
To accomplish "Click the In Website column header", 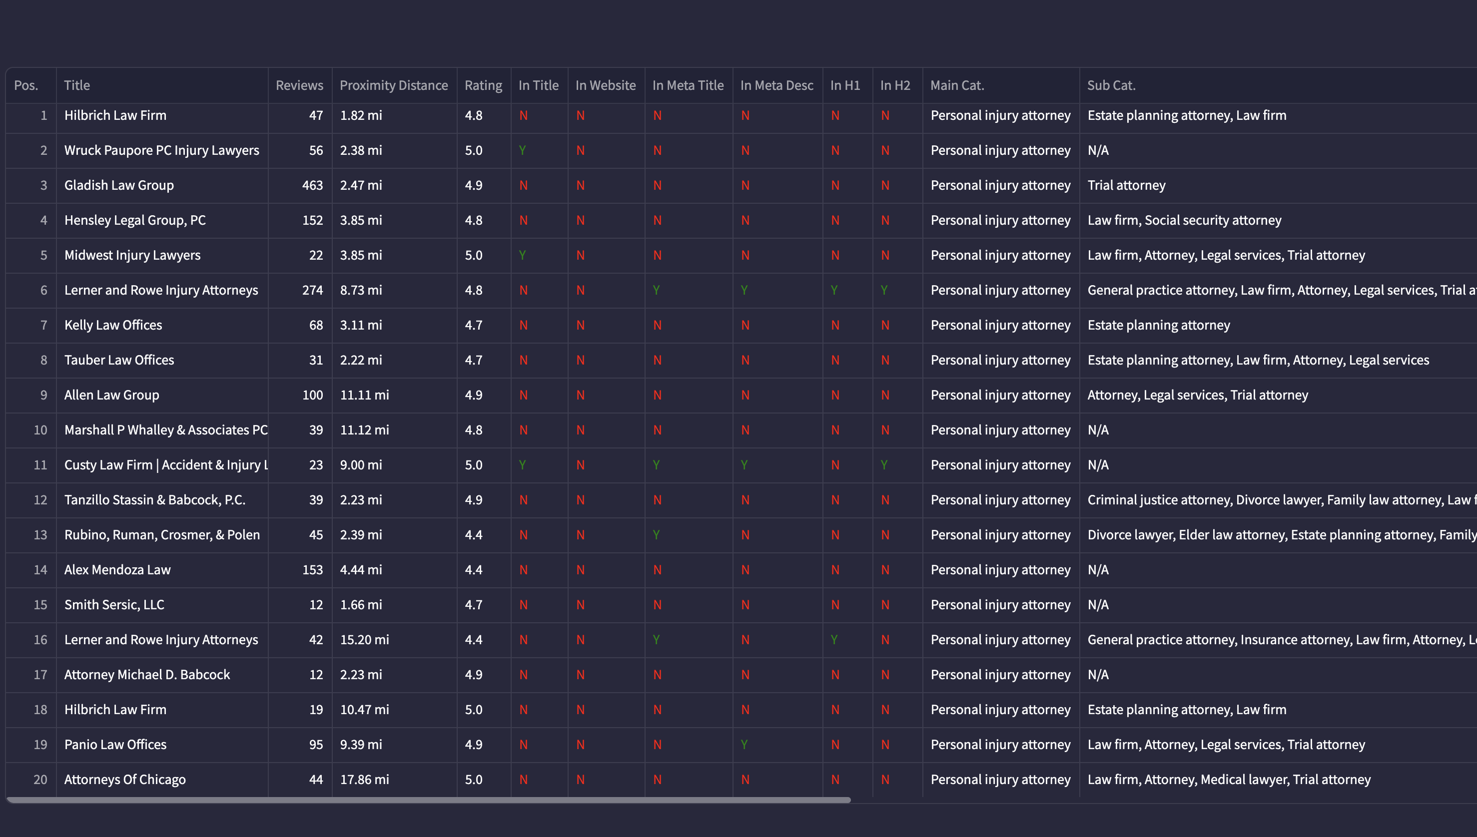I will pyautogui.click(x=606, y=85).
